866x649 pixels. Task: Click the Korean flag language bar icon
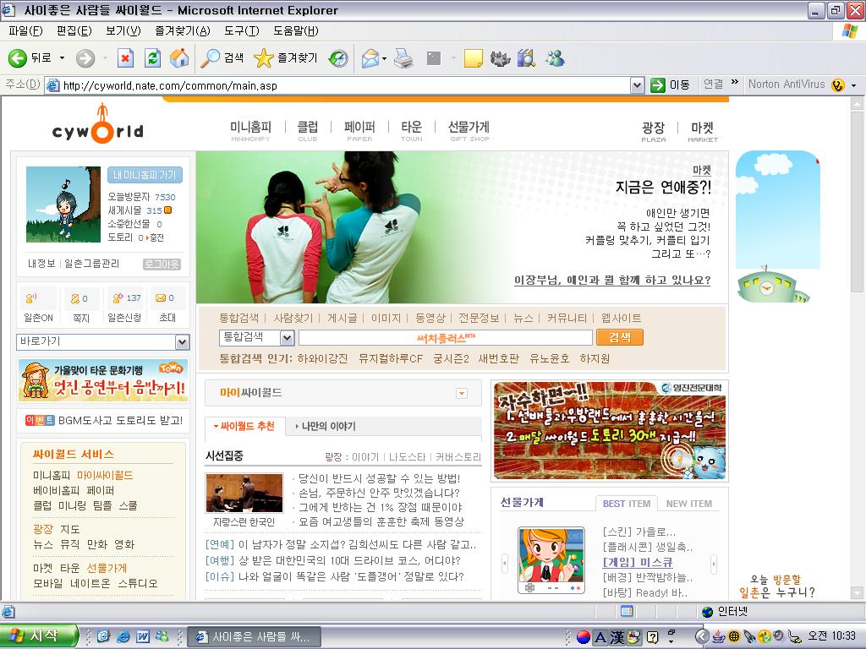pyautogui.click(x=584, y=637)
